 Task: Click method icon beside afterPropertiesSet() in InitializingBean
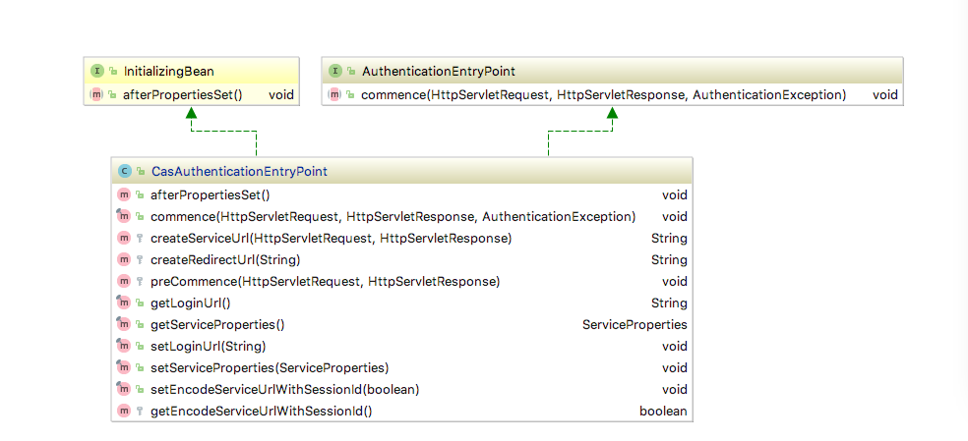96,95
